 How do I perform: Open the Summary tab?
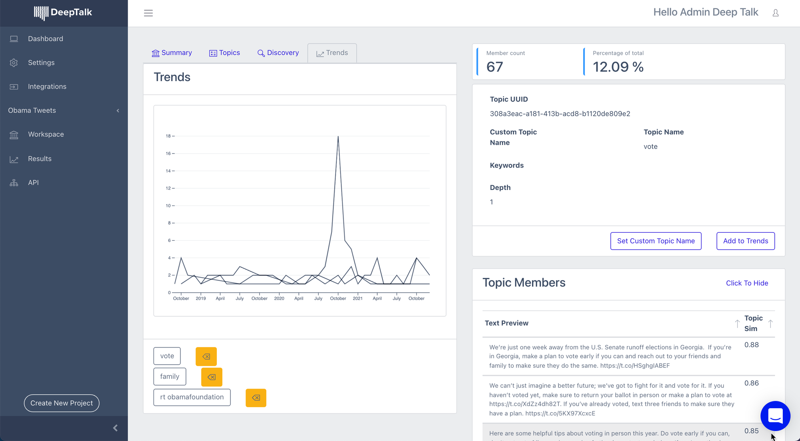click(172, 53)
